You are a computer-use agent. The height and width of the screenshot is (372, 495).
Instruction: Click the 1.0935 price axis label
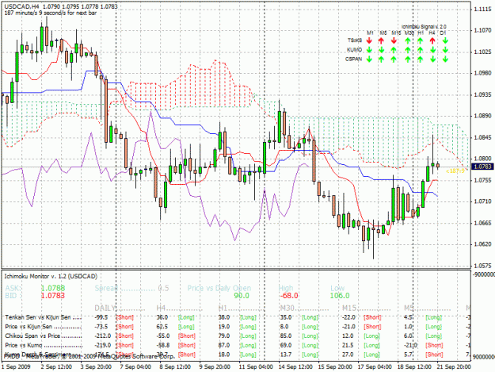point(482,94)
